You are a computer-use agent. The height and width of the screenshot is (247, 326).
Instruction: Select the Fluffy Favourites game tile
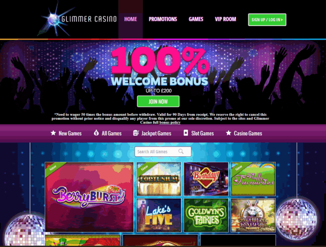point(253,179)
